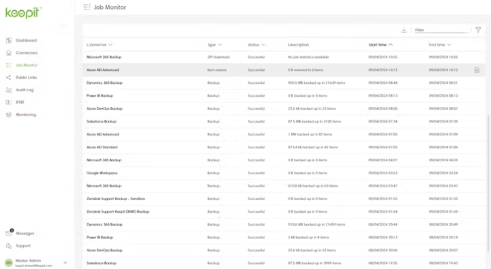Focus the Filter input field
The image size is (491, 269).
[x=442, y=30]
